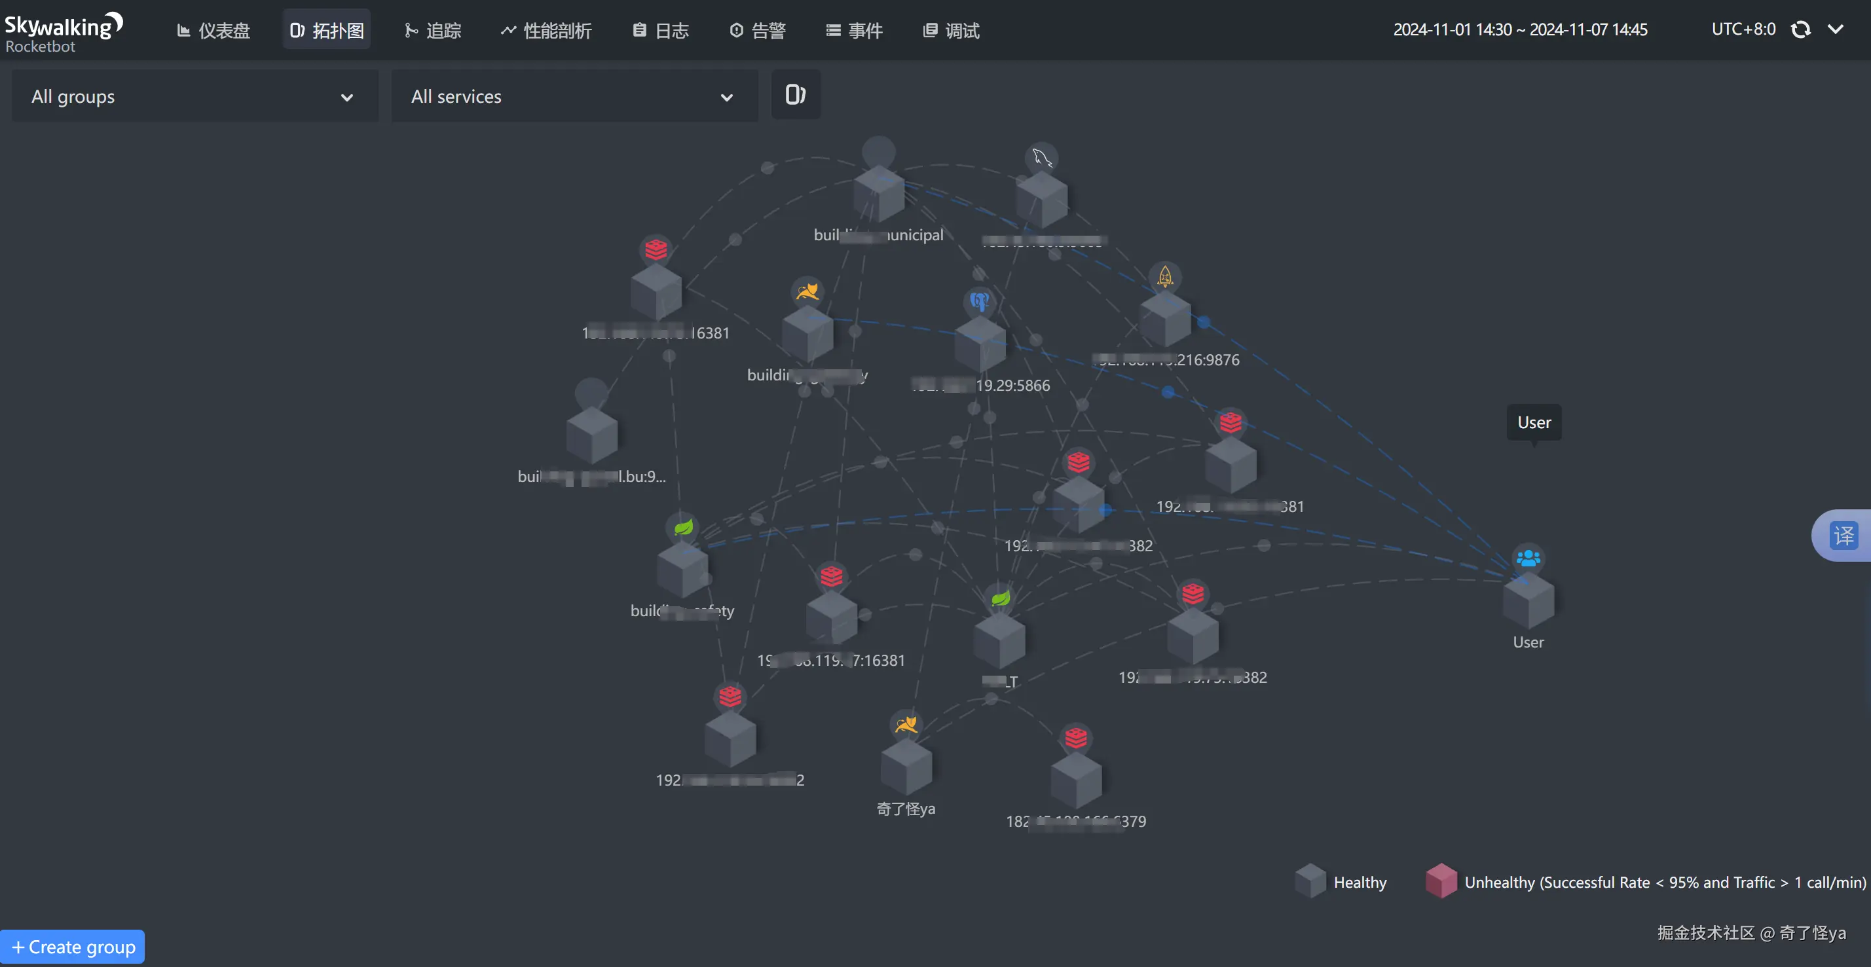Switch to the 追踪 tab

tap(433, 31)
